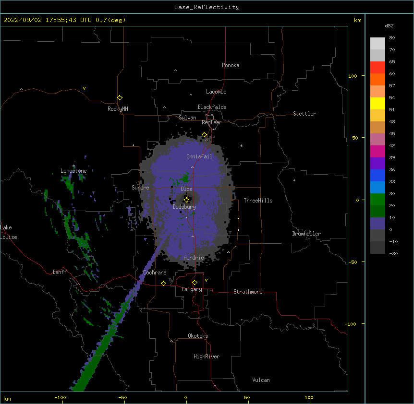
Task: Click the Cochrane city label
Action: [155, 273]
